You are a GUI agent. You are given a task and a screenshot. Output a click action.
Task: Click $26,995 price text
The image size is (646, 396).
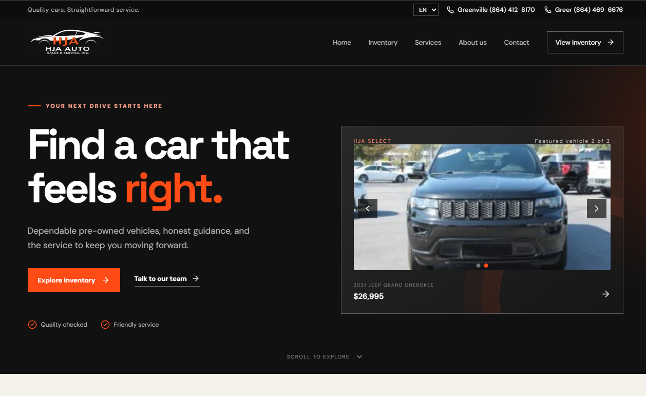(x=369, y=296)
